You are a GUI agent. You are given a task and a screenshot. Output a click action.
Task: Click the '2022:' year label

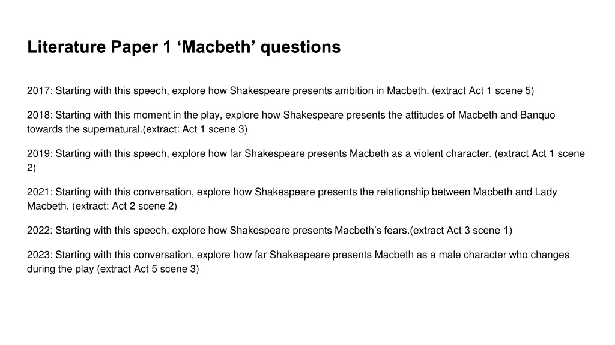click(x=40, y=230)
